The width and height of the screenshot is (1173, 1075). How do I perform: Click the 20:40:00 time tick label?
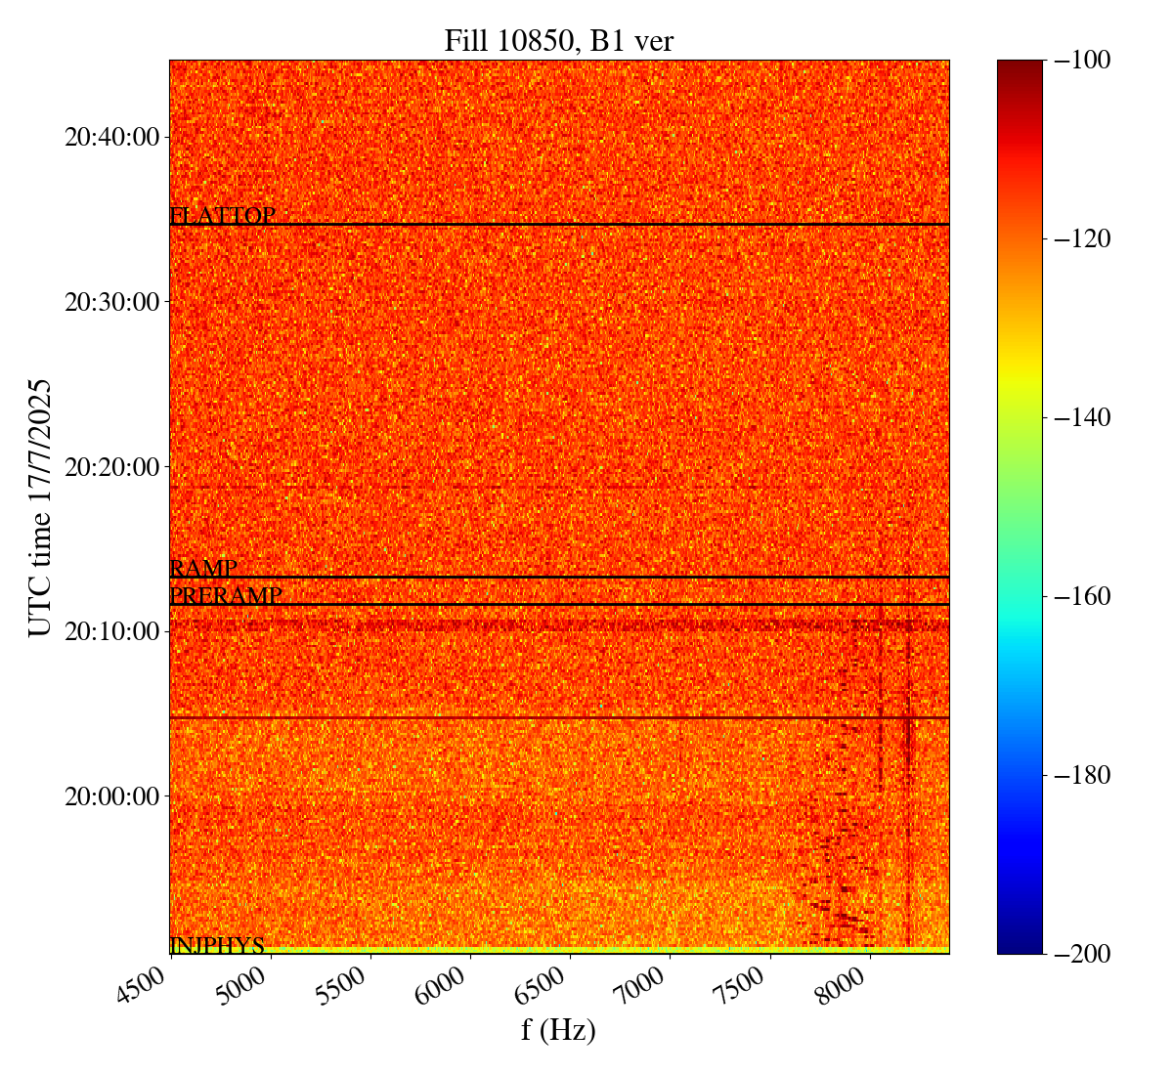(111, 137)
